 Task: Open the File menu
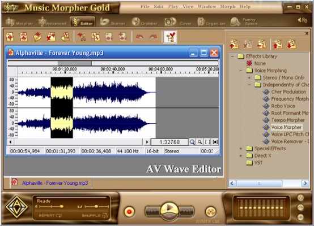tap(145, 7)
